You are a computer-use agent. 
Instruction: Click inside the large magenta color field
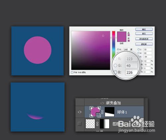91,51
